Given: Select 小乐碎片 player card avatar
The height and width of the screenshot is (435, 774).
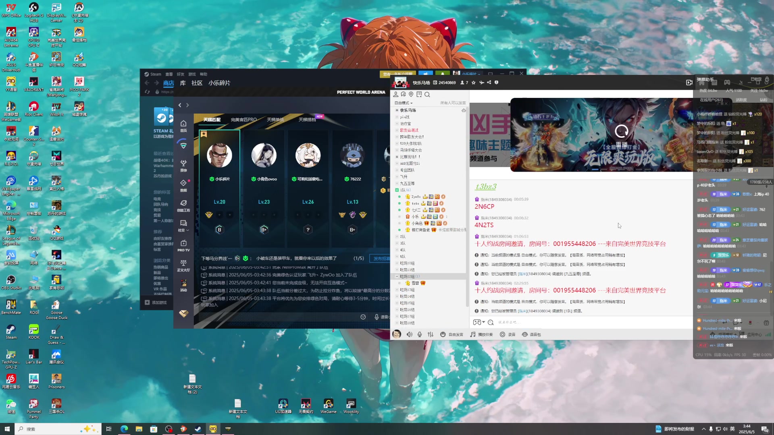Looking at the screenshot, I should pos(219,155).
